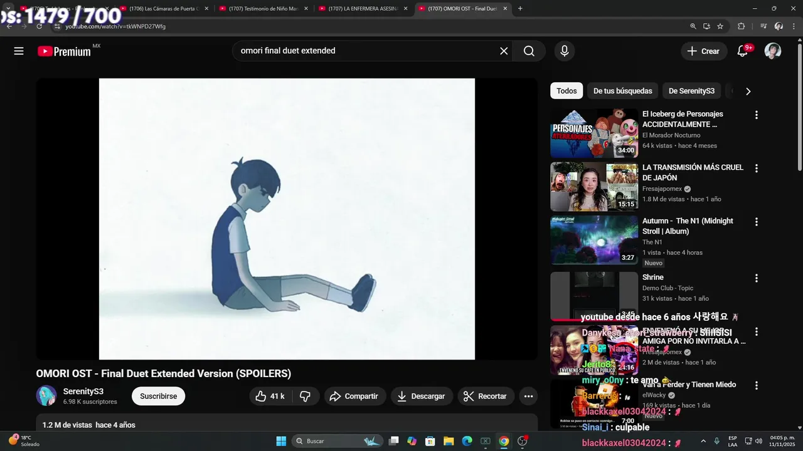Click the video player area

pyautogui.click(x=287, y=219)
